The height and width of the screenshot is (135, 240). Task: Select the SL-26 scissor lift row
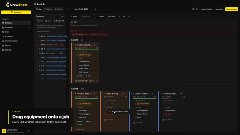pyautogui.click(x=50, y=53)
